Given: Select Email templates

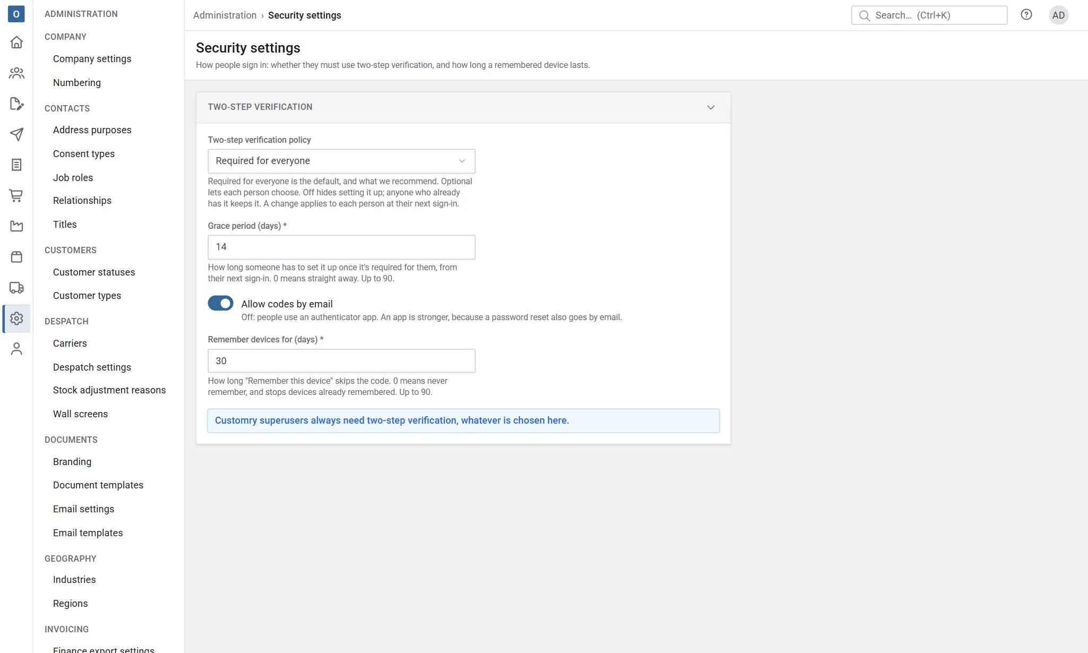Looking at the screenshot, I should point(88,533).
